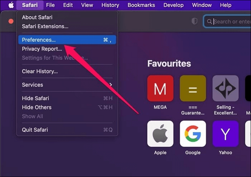Expand the Services submenu
The width and height of the screenshot is (251, 177).
pyautogui.click(x=67, y=85)
